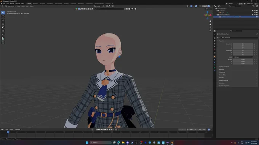Open the Render menu

click(12, 4)
